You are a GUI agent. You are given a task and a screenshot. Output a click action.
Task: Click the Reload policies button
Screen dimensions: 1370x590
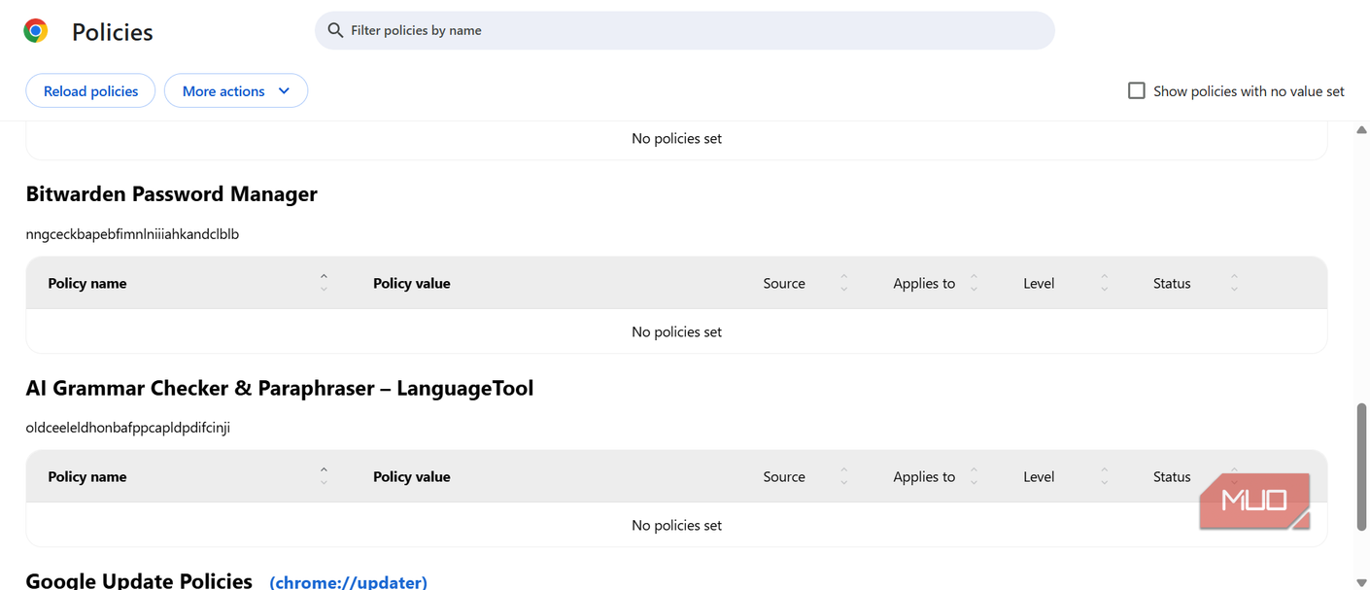point(90,90)
